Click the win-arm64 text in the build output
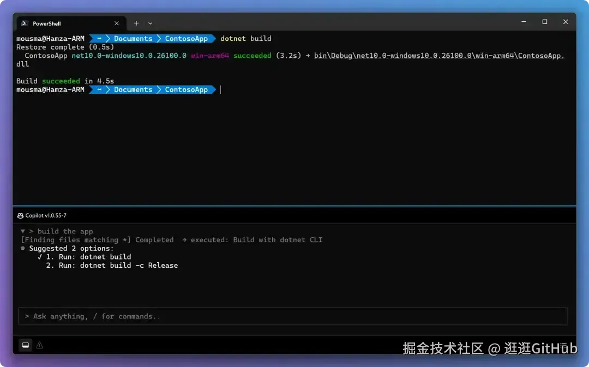The height and width of the screenshot is (367, 589). (x=209, y=56)
